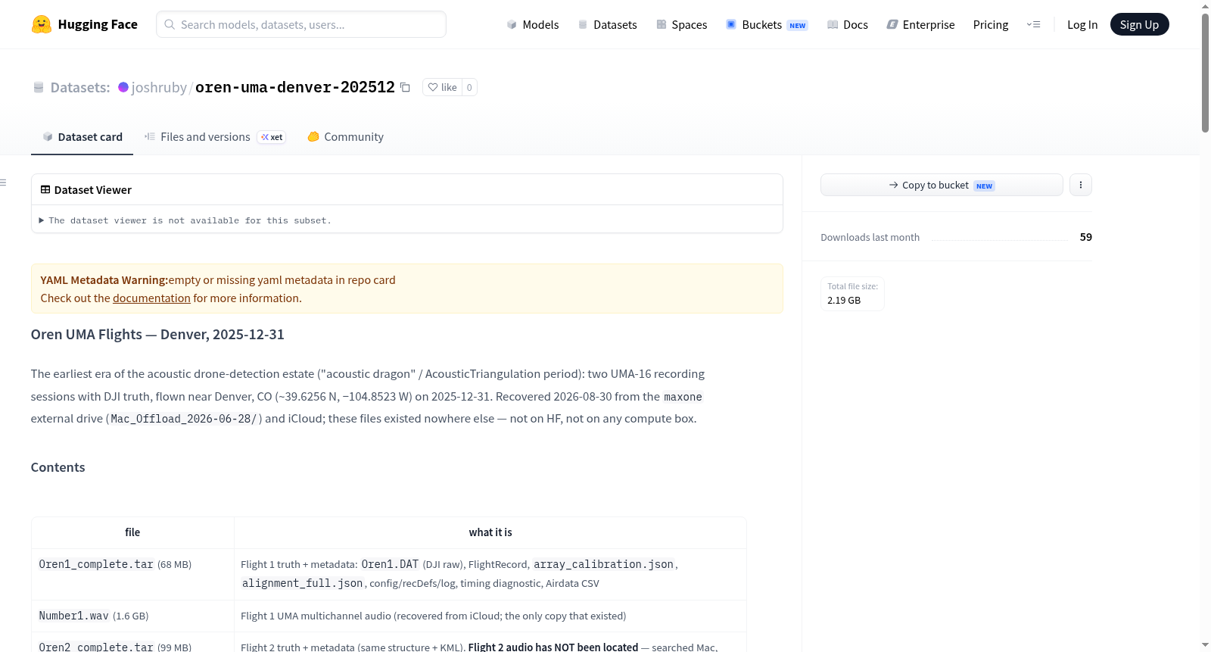
Task: Click the joshruby avatar circle
Action: (x=123, y=87)
